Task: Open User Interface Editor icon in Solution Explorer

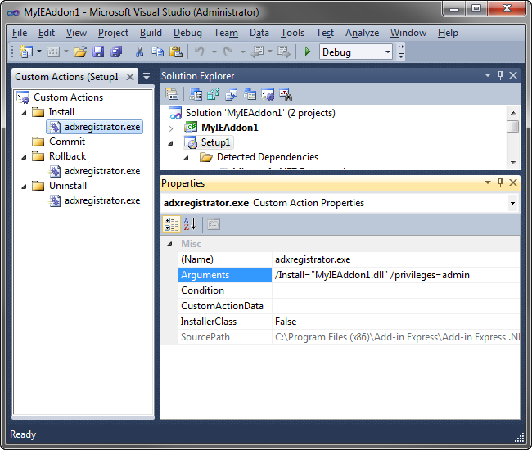Action: [x=250, y=94]
